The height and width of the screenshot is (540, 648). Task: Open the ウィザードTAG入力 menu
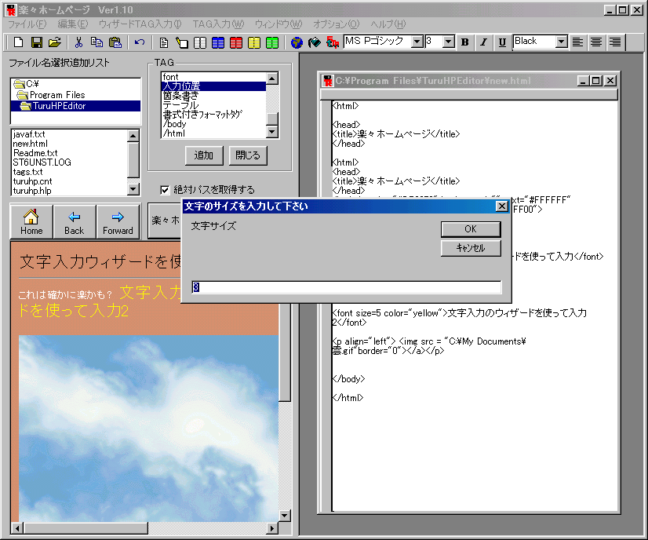point(140,24)
